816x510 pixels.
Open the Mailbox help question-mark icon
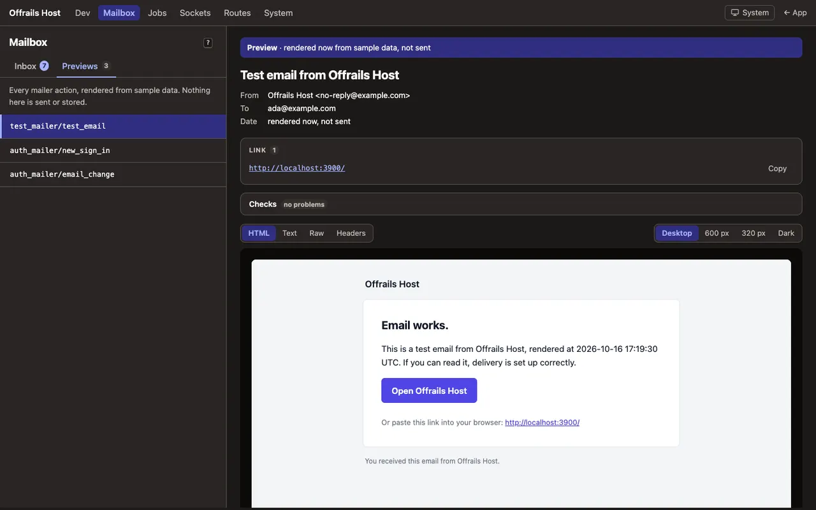(208, 43)
